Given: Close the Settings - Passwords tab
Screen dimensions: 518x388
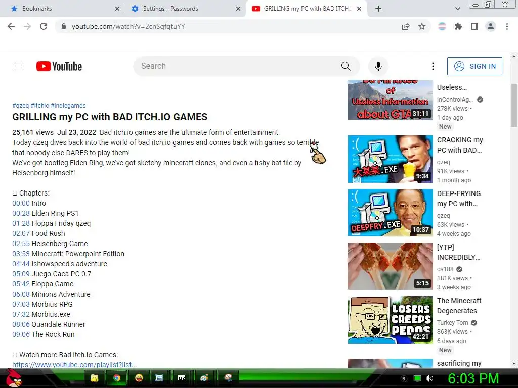Looking at the screenshot, I should point(238,9).
